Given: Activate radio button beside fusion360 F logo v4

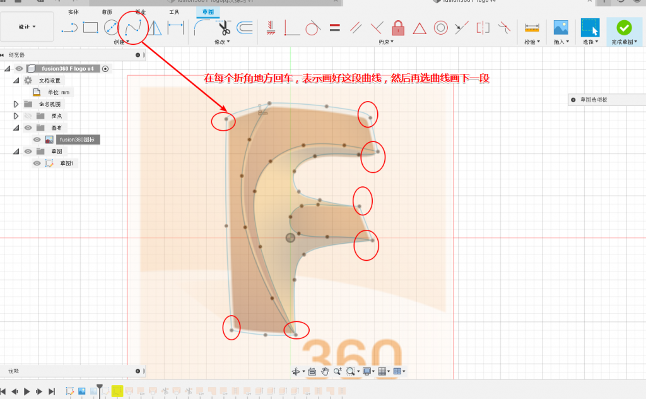Looking at the screenshot, I should coord(105,69).
